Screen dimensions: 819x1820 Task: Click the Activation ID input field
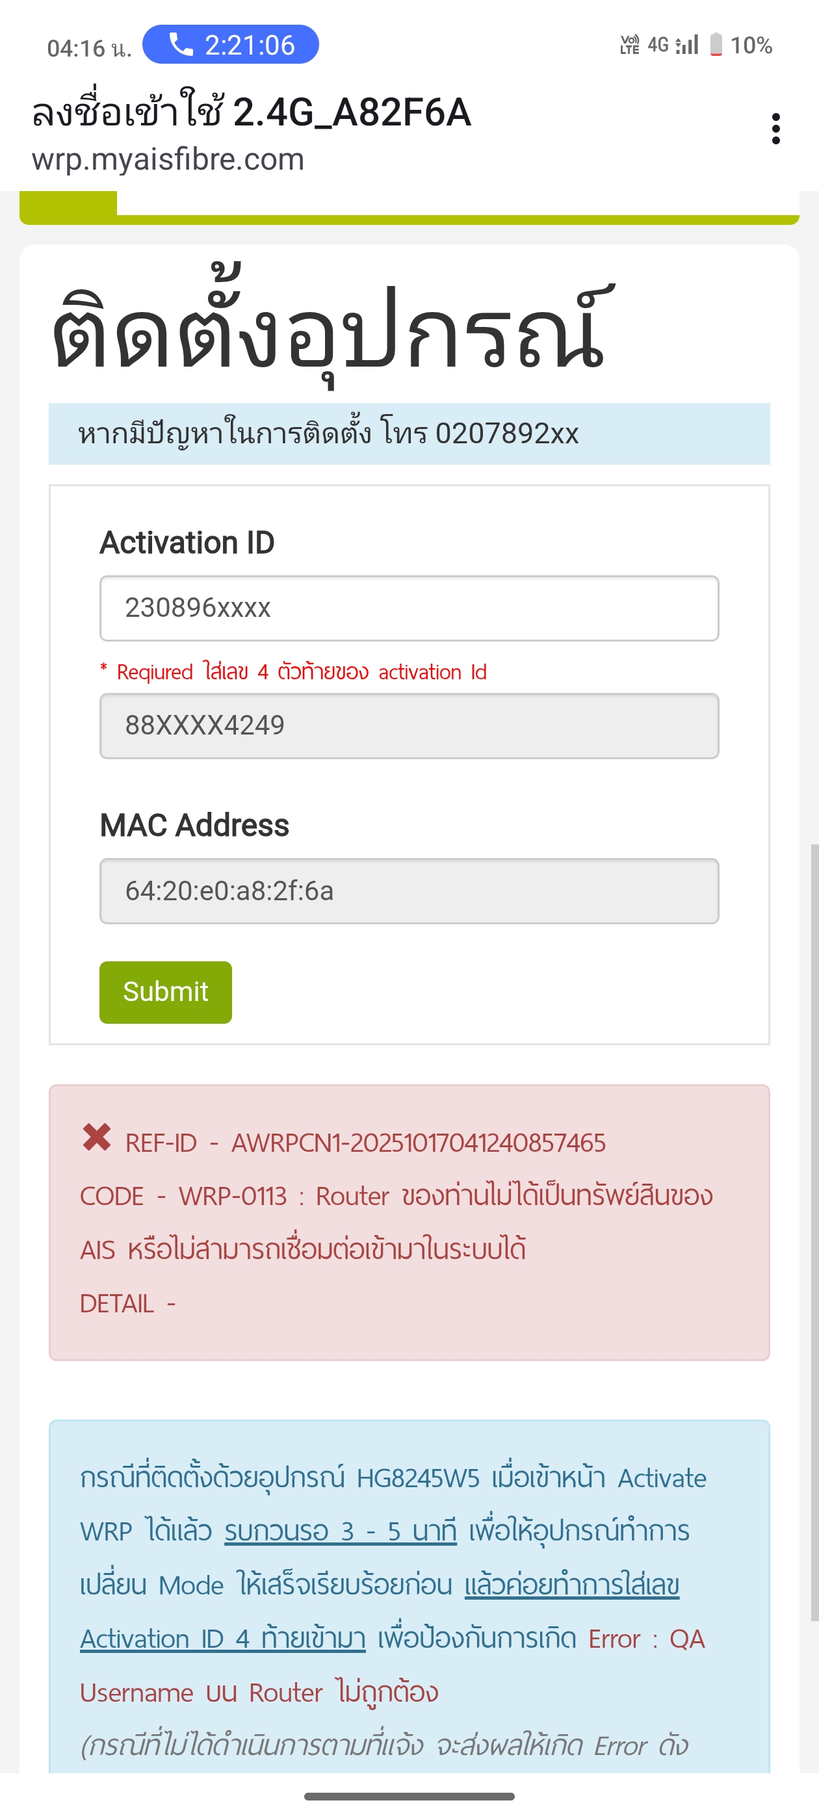click(x=408, y=608)
